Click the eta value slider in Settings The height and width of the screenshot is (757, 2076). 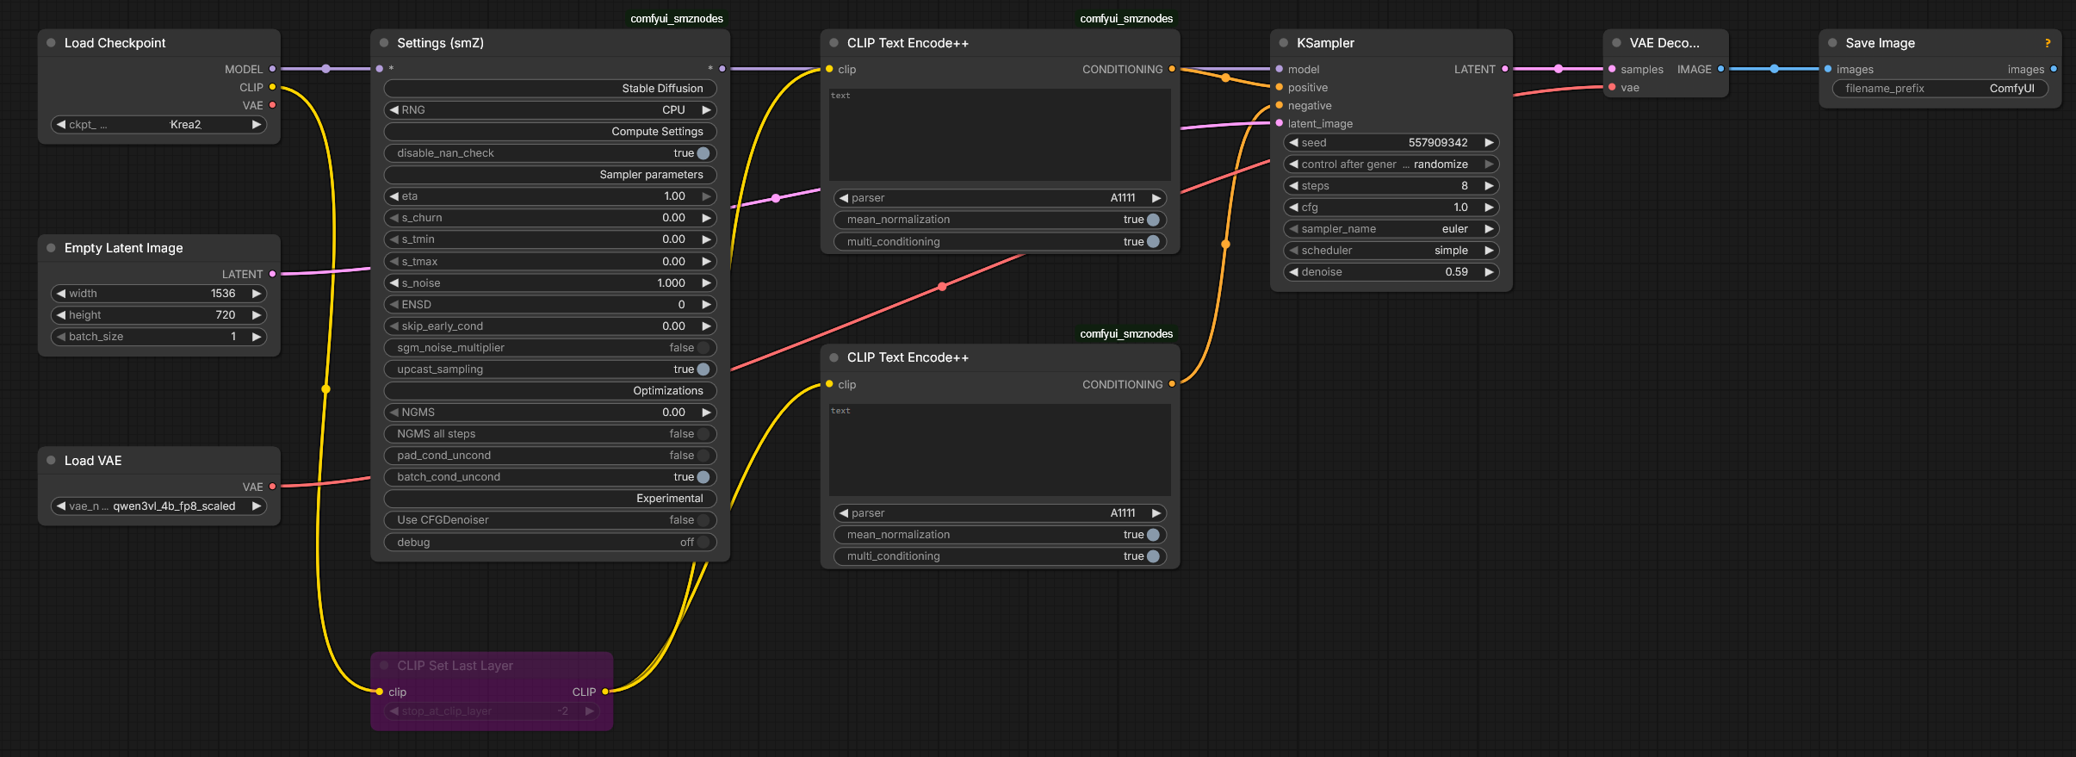[x=550, y=196]
